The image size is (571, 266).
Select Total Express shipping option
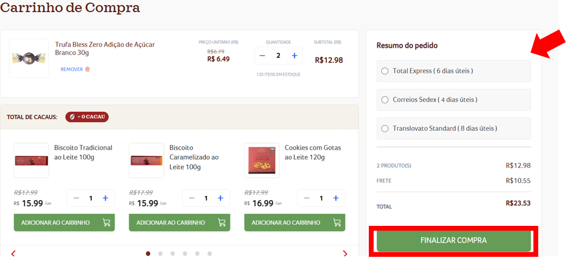tap(454, 71)
